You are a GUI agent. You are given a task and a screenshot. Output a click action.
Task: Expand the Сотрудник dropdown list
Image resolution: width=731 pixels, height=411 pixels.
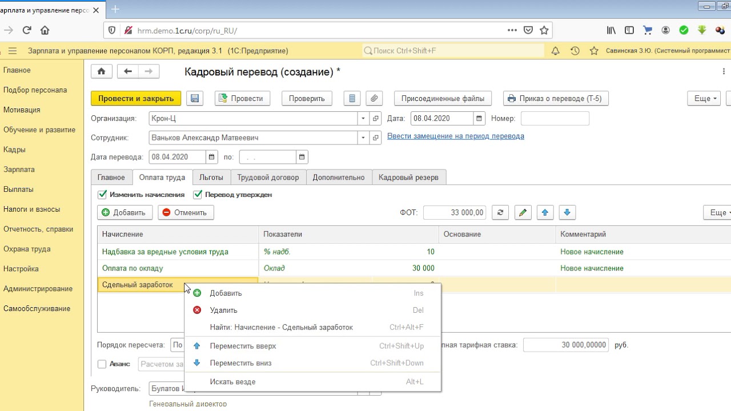(x=363, y=138)
